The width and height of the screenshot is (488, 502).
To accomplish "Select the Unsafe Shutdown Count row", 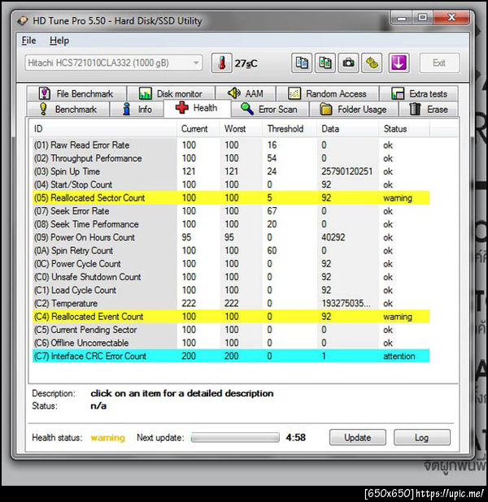I will point(231,277).
